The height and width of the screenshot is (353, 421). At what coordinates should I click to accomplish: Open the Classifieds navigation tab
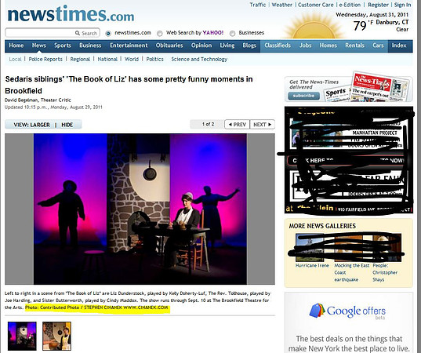click(278, 45)
